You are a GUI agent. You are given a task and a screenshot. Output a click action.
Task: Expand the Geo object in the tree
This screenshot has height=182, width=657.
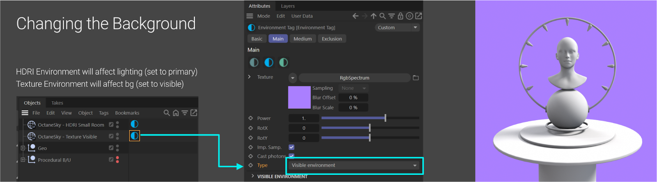[x=23, y=148]
